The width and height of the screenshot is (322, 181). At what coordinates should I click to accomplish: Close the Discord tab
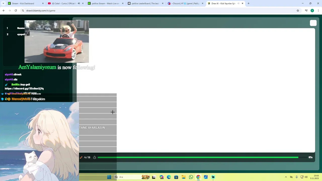[203, 4]
